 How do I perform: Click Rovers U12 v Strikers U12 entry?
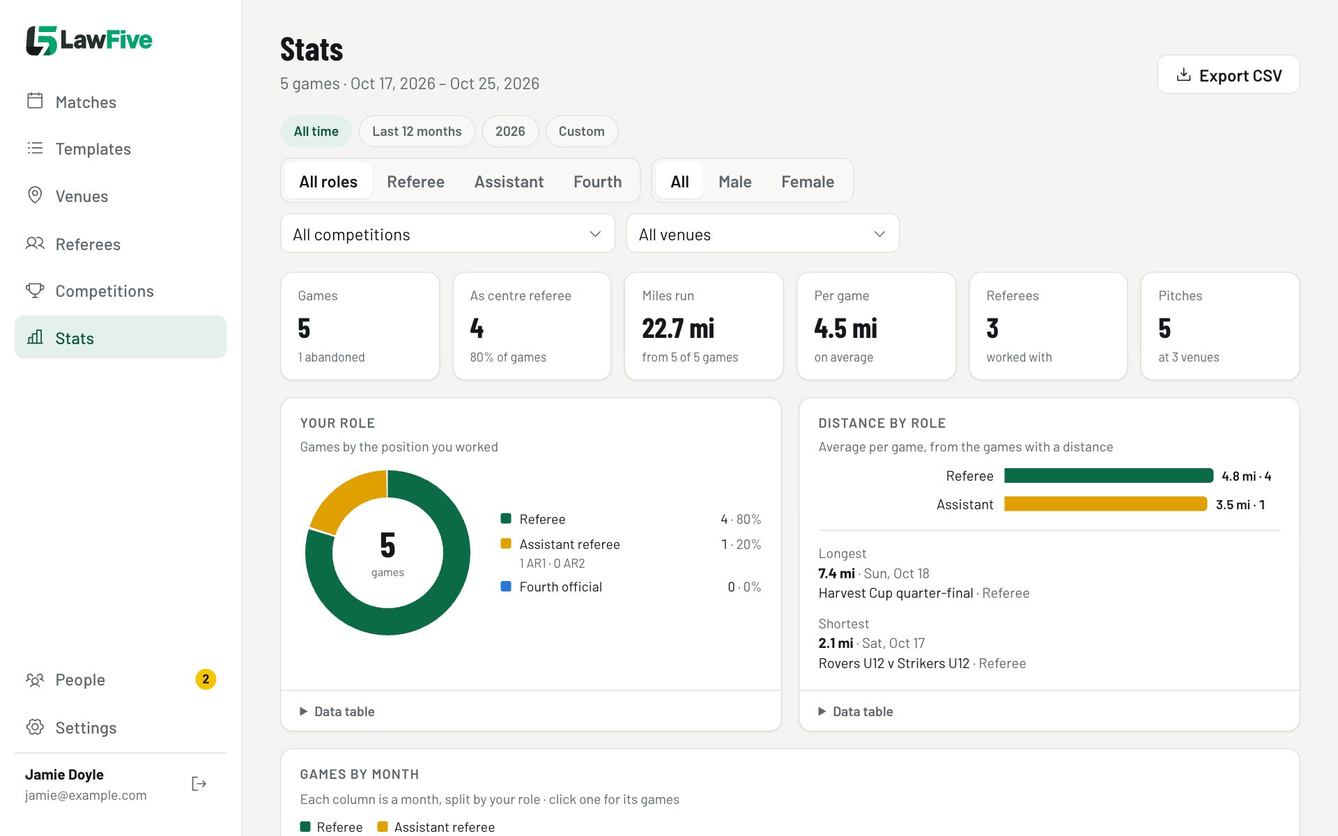893,663
